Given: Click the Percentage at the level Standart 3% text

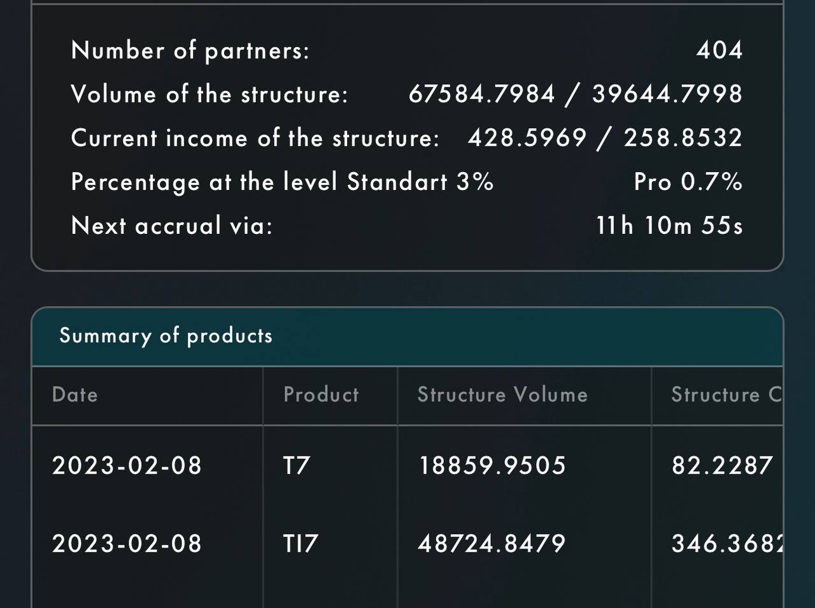Looking at the screenshot, I should pos(282,182).
